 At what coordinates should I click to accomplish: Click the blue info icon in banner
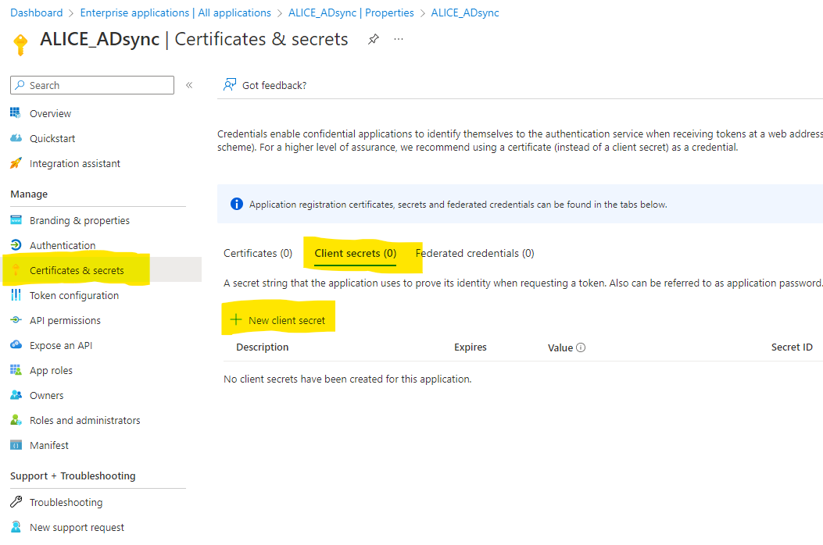237,204
